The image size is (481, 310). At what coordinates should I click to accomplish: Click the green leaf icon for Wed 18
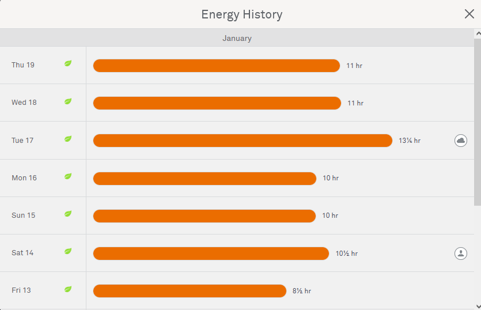coord(68,101)
